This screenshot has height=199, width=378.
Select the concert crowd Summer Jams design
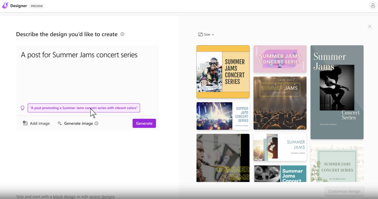point(280,103)
